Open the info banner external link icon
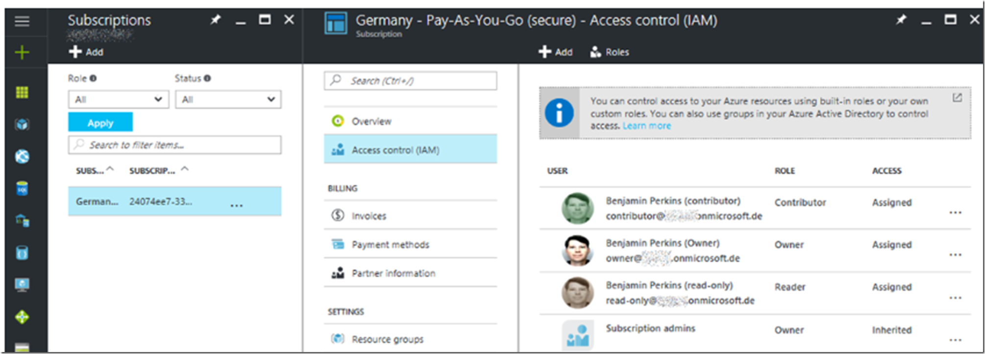The height and width of the screenshot is (354, 985). pos(957,98)
